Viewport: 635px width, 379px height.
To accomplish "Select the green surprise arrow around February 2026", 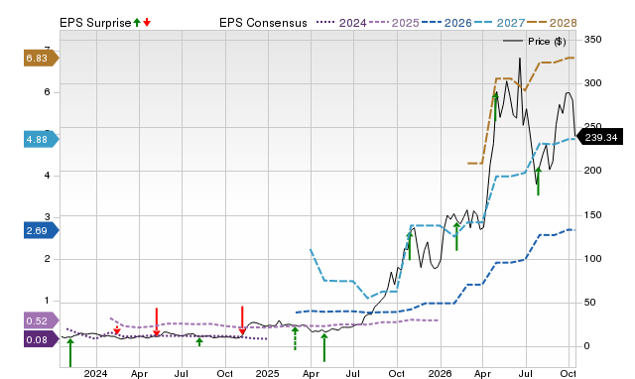I will (456, 236).
